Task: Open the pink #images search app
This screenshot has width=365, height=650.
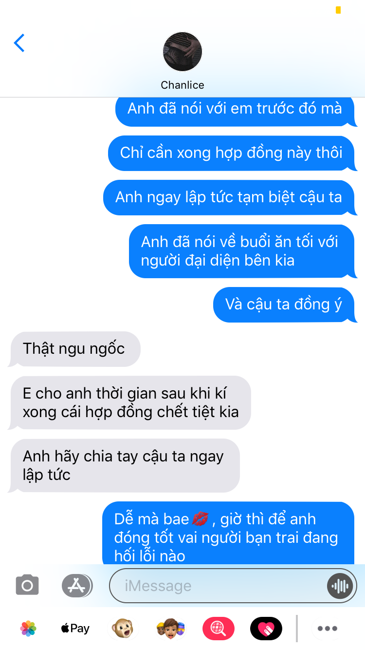Action: (x=219, y=629)
